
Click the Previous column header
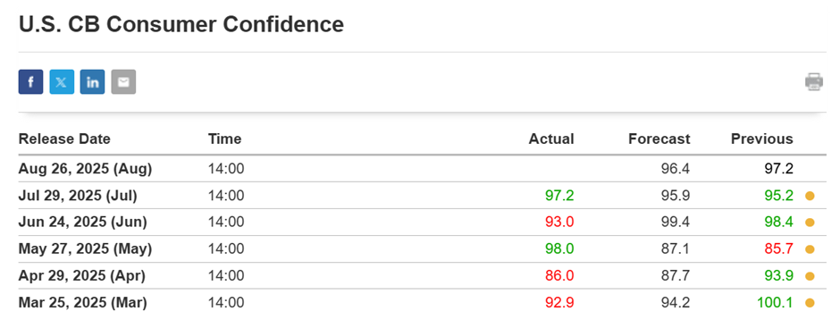[x=761, y=139]
